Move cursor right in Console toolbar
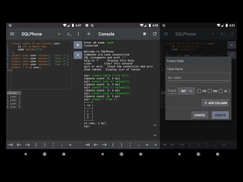The height and width of the screenshot is (182, 243). [x=104, y=145]
